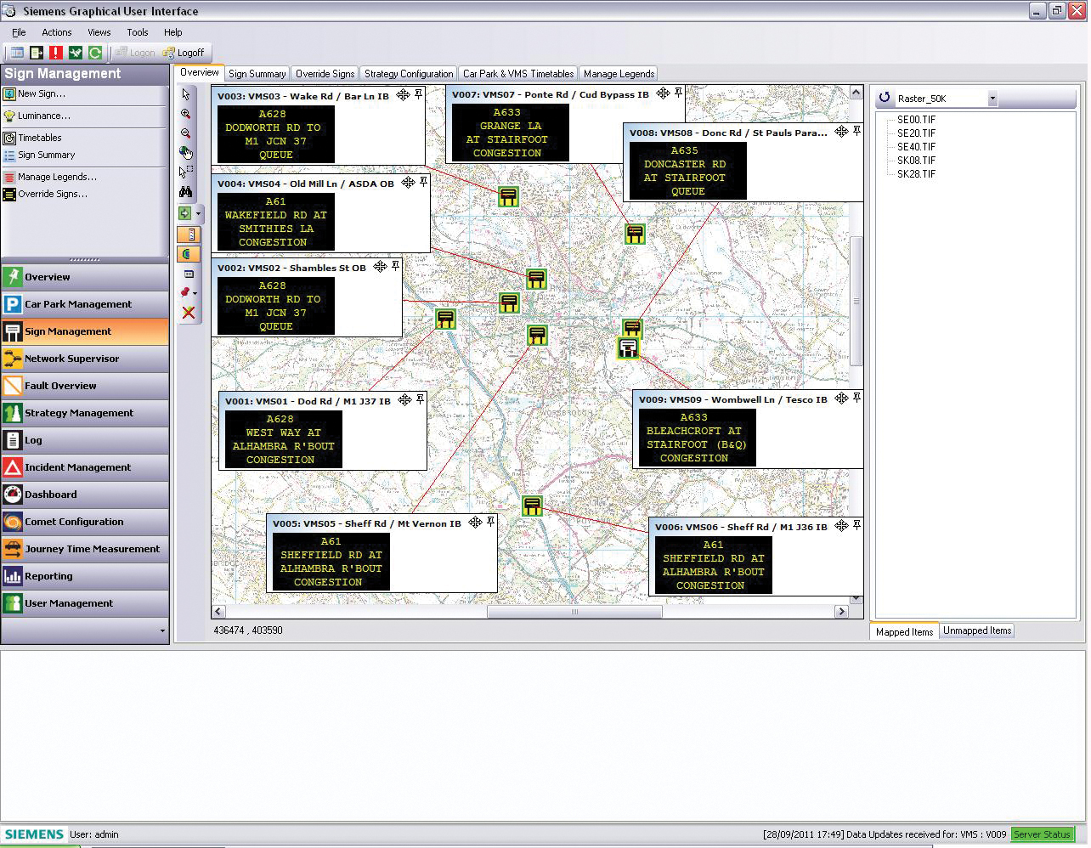
Task: Select the map zoom out tool
Action: pos(186,133)
